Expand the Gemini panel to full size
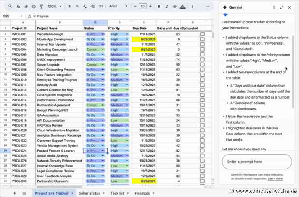 [x=282, y=7]
